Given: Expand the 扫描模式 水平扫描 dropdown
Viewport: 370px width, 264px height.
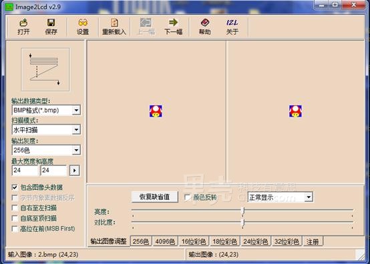Looking at the screenshot, I should pos(76,129).
